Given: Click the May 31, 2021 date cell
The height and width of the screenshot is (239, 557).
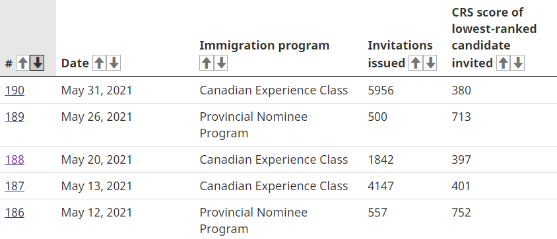Looking at the screenshot, I should [96, 90].
